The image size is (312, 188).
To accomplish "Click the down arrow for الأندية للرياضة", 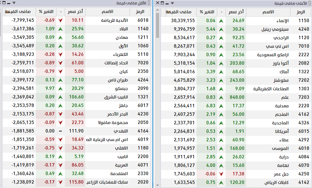I will 60,20.
